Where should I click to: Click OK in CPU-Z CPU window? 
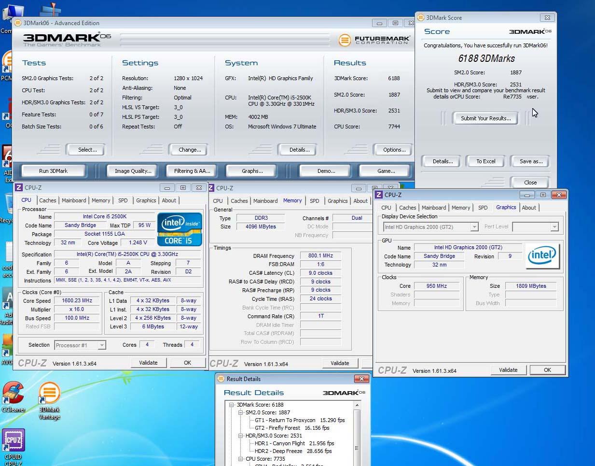(x=187, y=363)
